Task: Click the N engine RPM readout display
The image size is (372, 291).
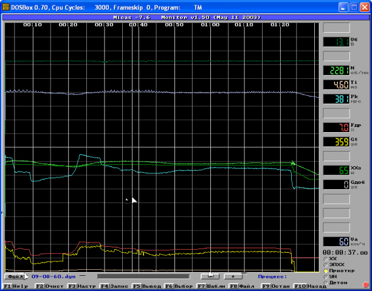Action: 336,70
